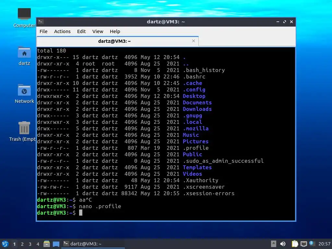Switch to workspace 2 in pager

[x=22, y=244]
